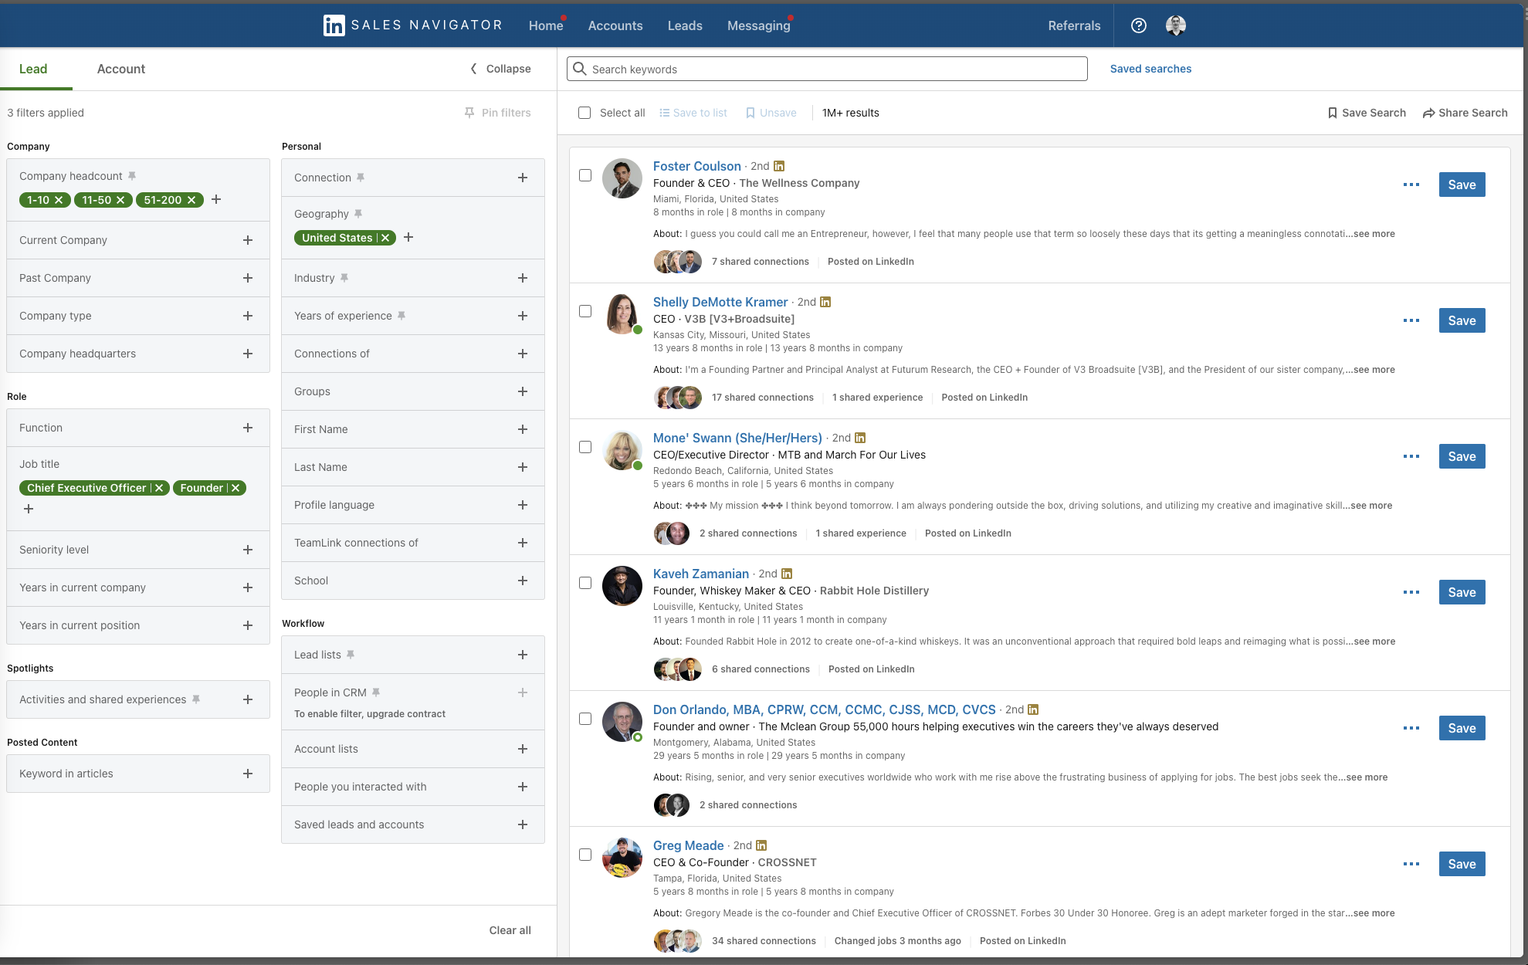Collapse the filters panel
The image size is (1528, 965).
coord(500,69)
